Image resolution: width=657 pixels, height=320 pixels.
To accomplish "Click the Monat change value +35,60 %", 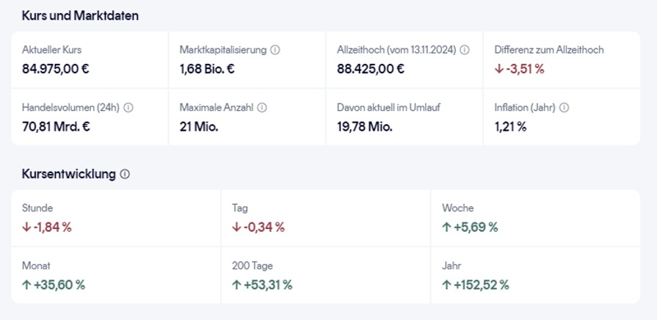I will 59,285.
